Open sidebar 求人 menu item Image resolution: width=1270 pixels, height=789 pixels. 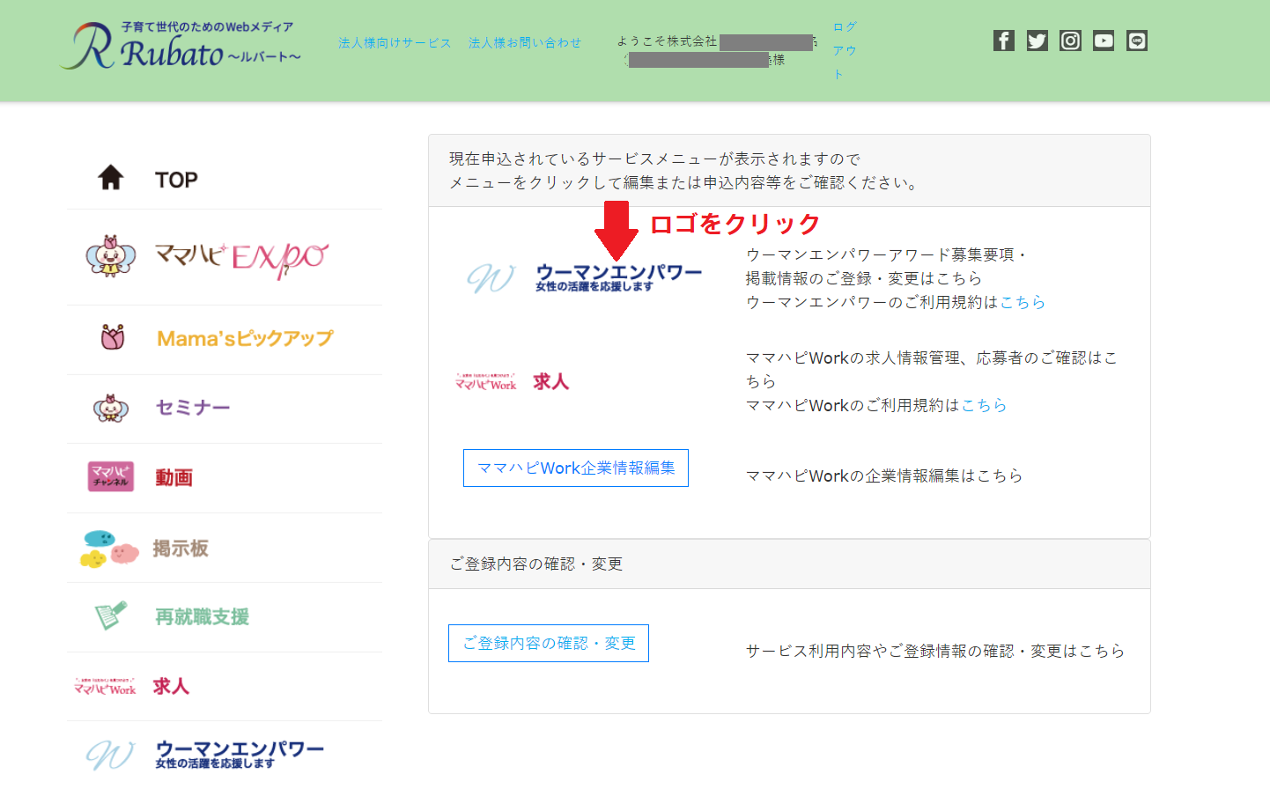(171, 686)
